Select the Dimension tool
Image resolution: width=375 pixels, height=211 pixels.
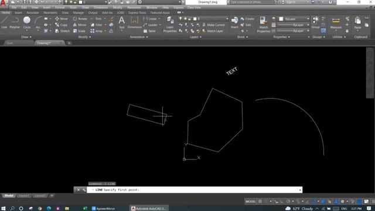coord(134,23)
